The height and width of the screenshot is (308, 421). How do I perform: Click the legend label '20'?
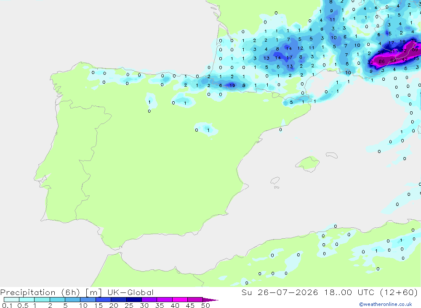tap(114, 305)
